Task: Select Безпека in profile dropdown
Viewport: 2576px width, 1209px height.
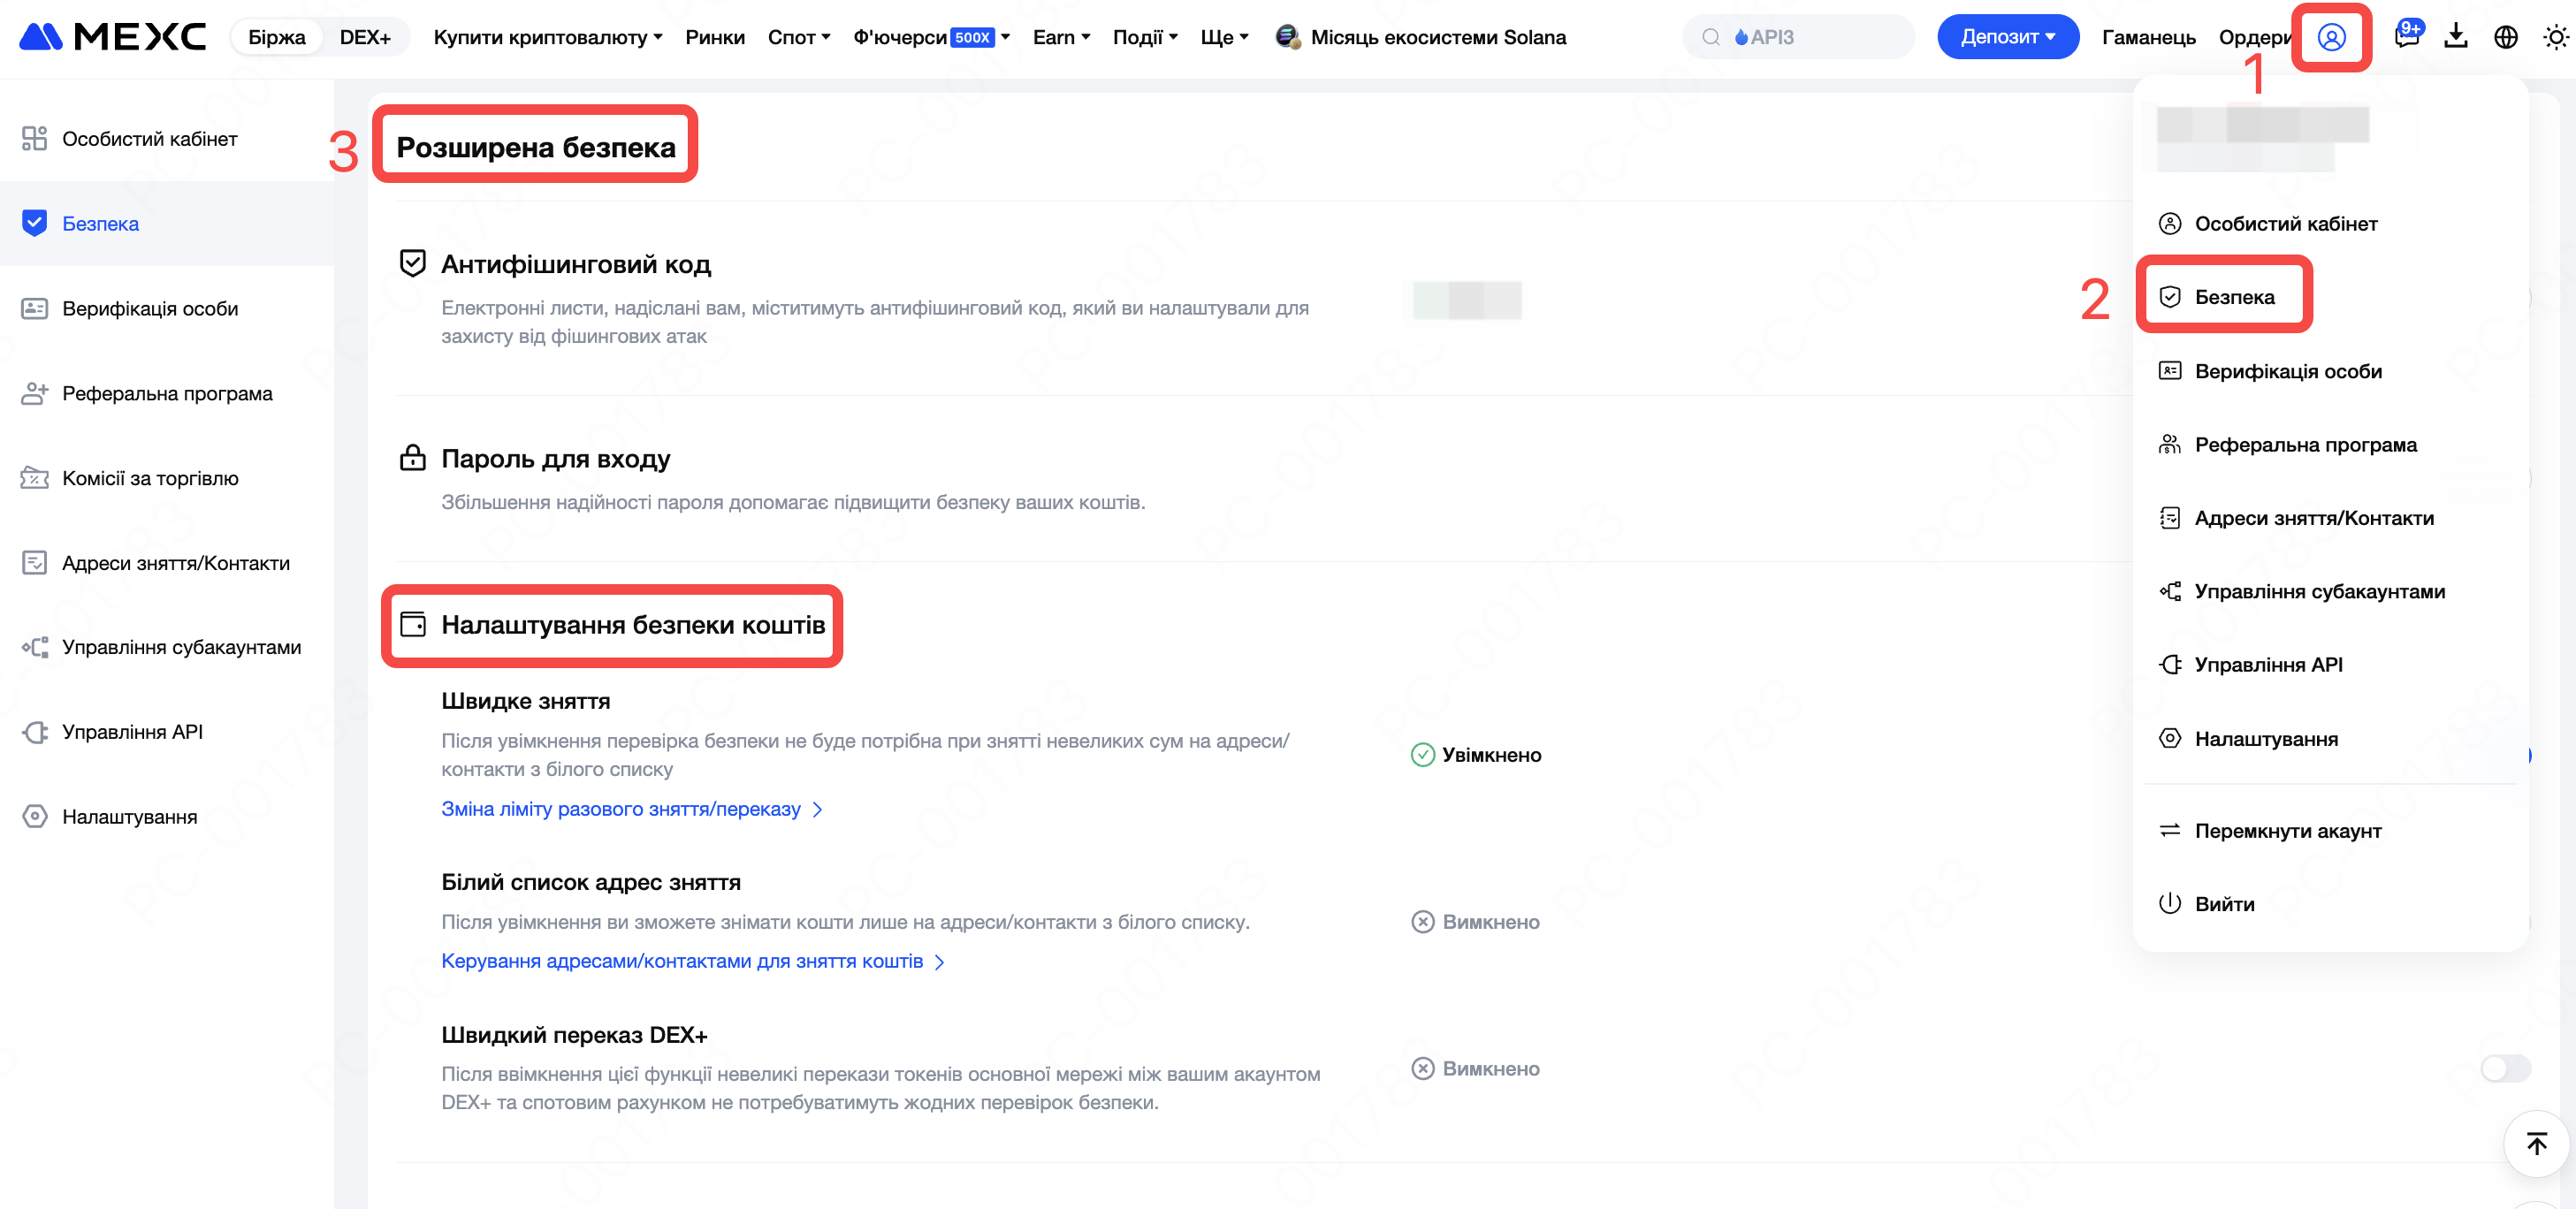Action: click(x=2233, y=297)
